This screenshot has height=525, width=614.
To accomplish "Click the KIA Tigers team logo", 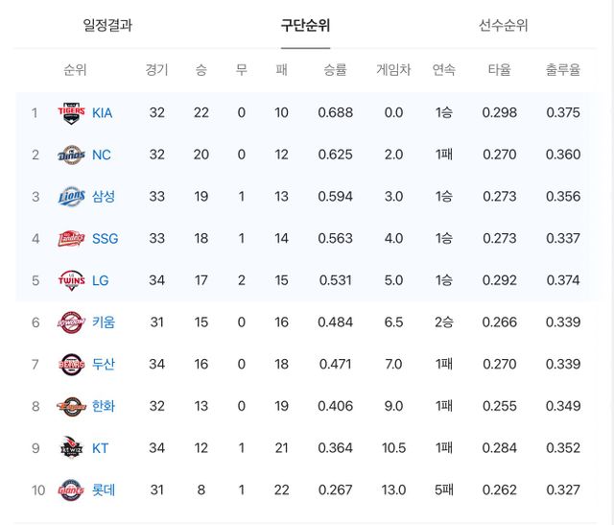I will [72, 112].
